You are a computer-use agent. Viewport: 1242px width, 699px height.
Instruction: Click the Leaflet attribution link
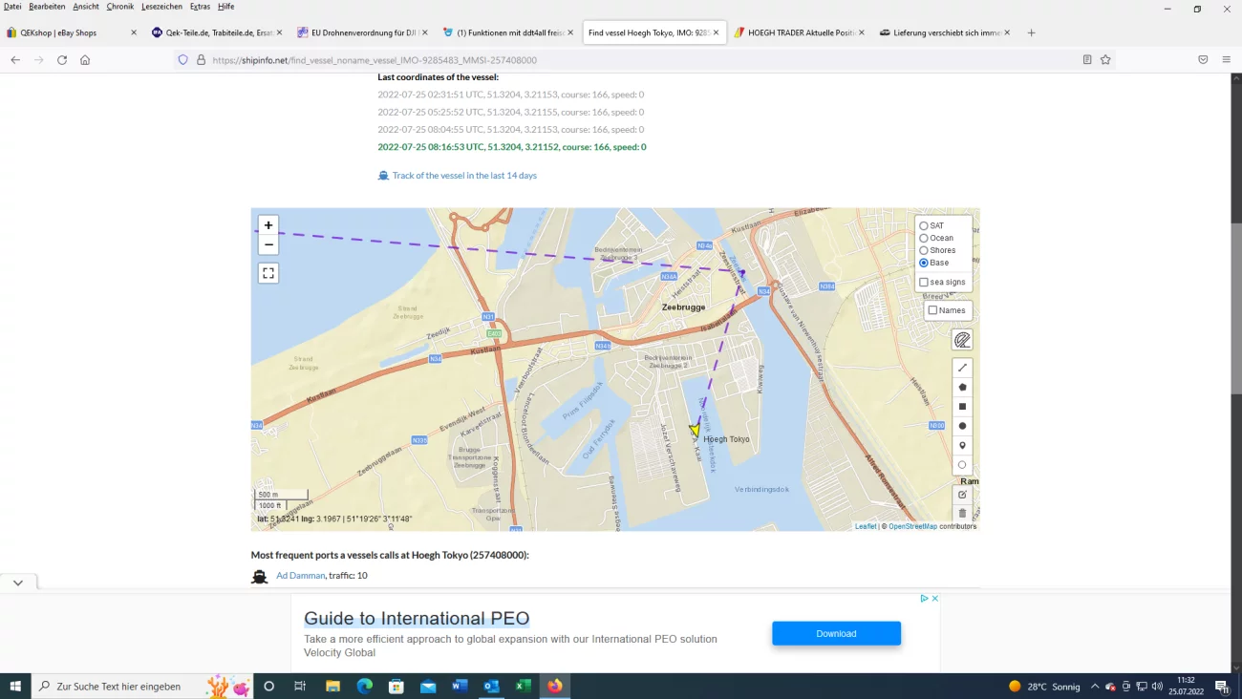(x=866, y=526)
